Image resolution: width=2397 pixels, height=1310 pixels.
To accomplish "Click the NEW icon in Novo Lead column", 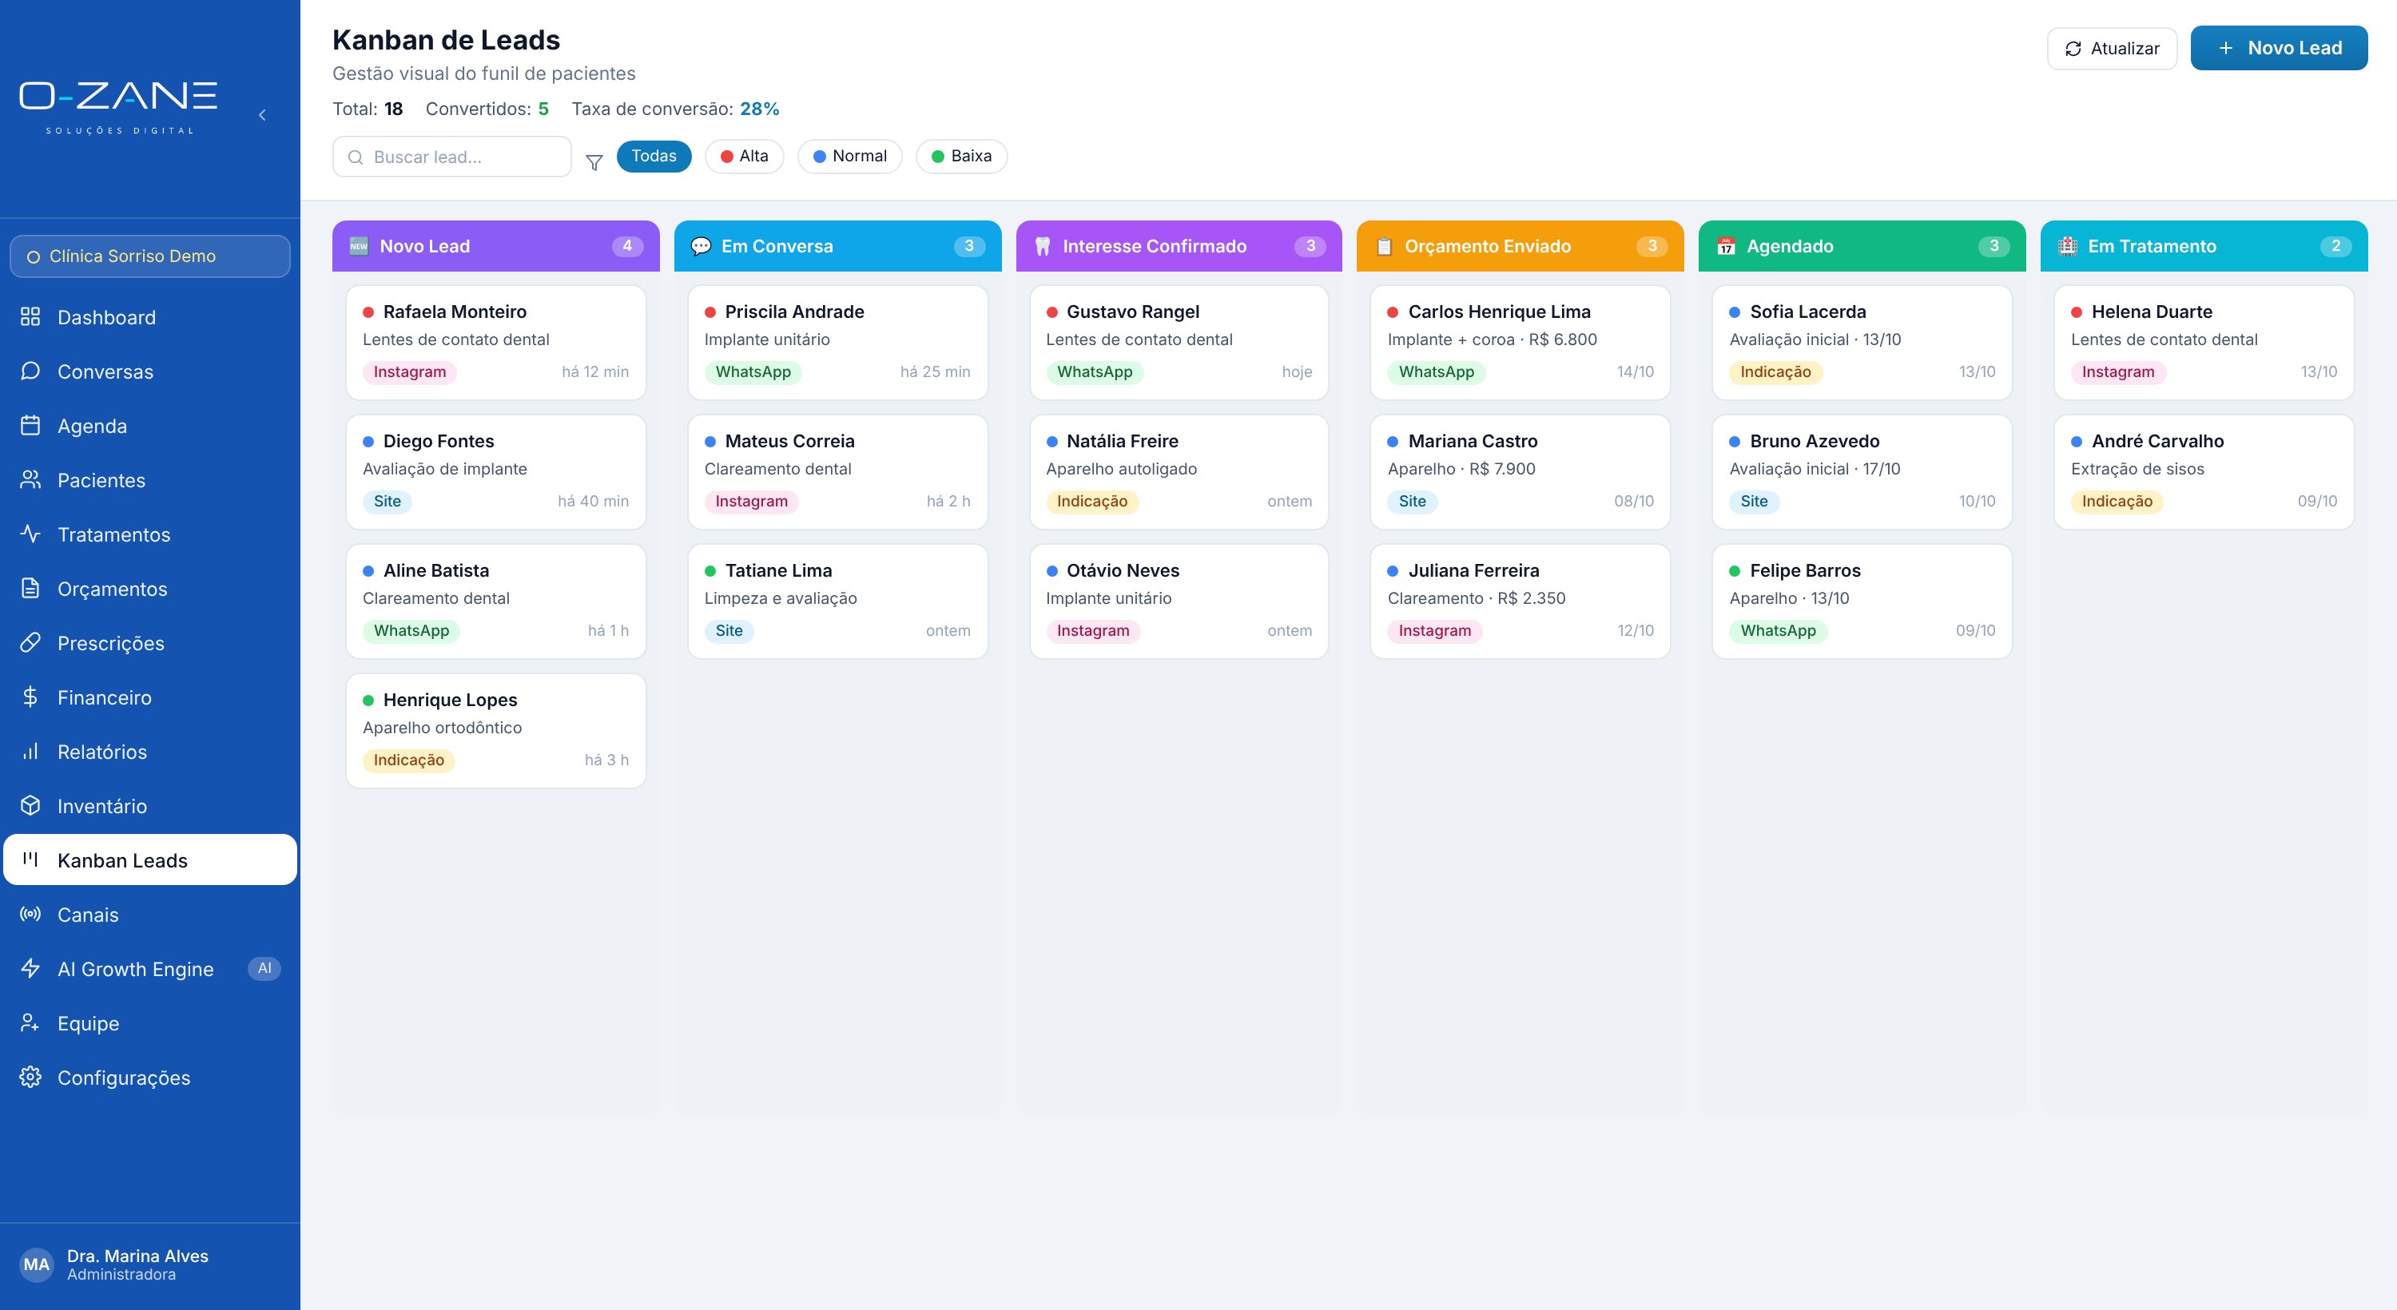I will pos(360,246).
